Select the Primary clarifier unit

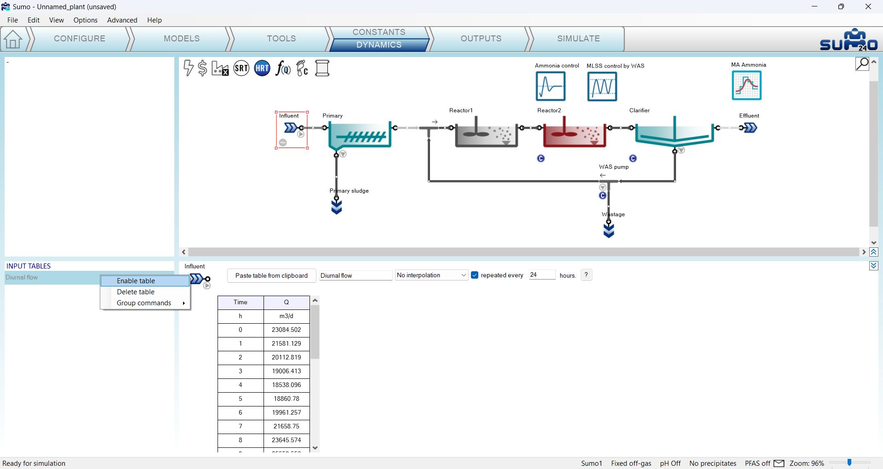coord(360,135)
